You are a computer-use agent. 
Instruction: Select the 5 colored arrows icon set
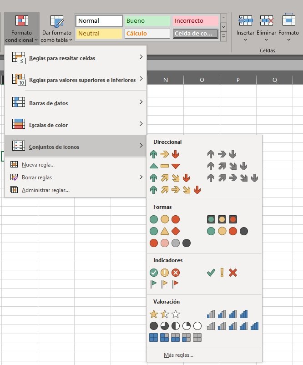coord(176,190)
